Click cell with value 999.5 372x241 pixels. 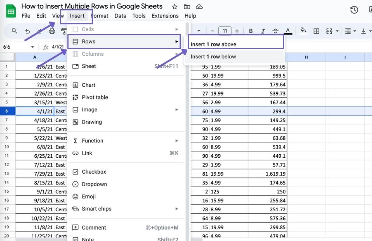pos(267,76)
